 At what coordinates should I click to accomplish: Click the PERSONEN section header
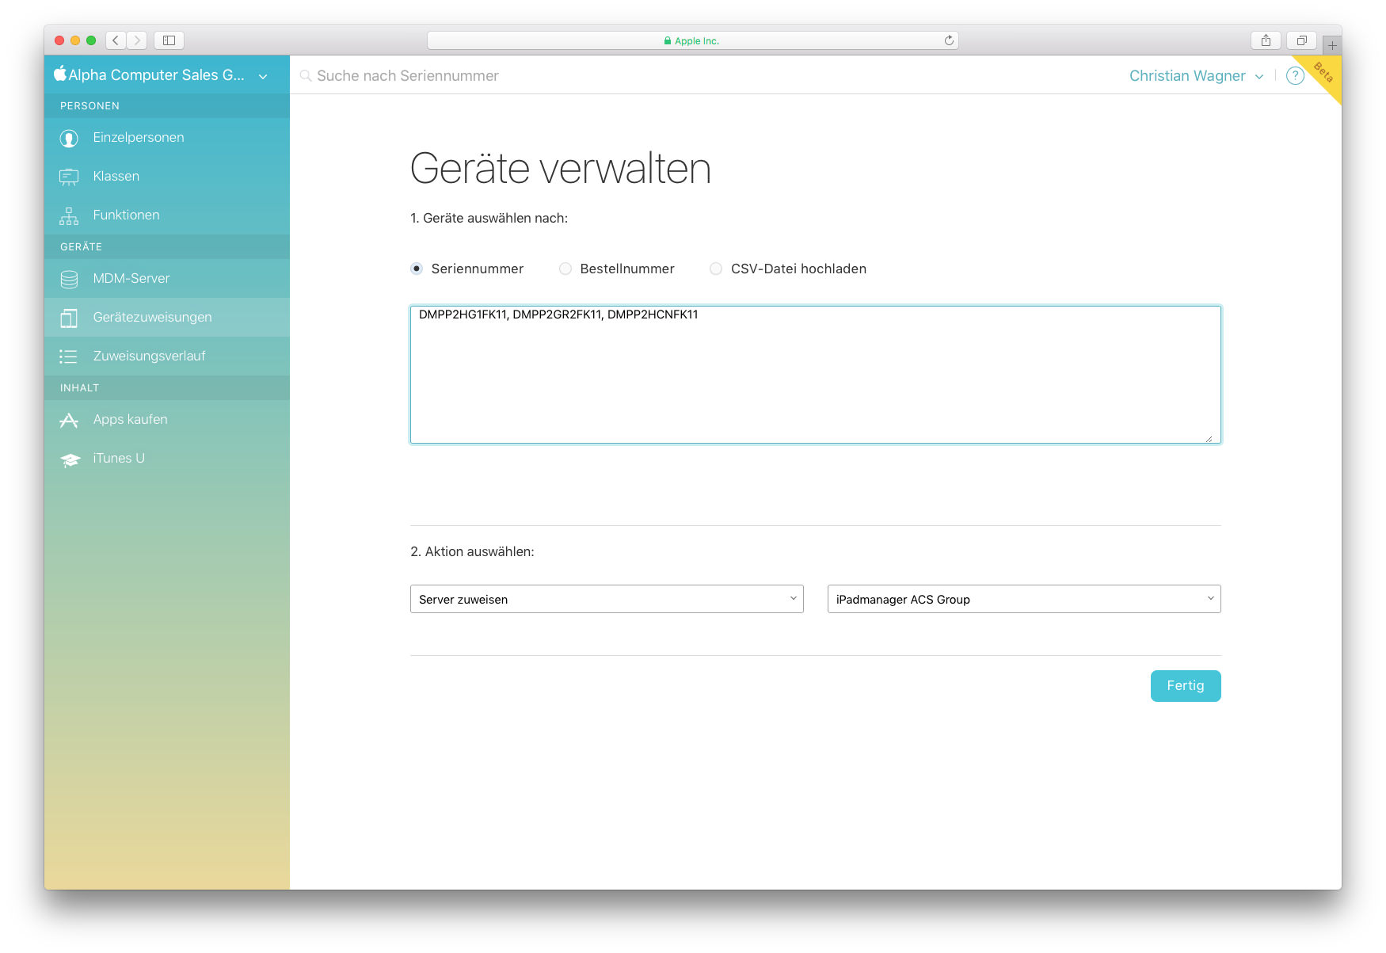(167, 106)
